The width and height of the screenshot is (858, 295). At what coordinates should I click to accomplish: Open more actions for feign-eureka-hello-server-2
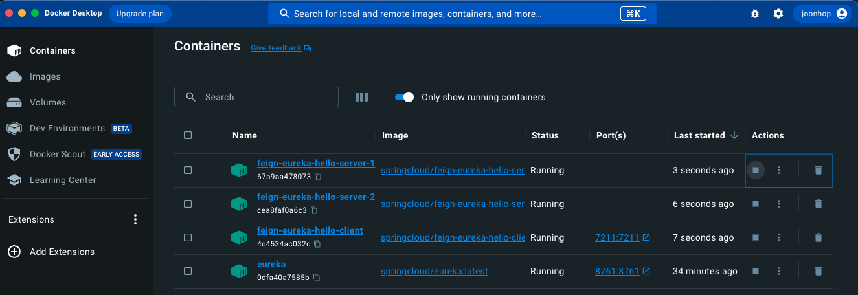[779, 204]
